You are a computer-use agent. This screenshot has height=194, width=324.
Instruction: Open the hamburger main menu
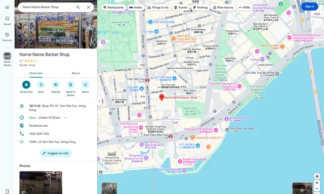7,8
